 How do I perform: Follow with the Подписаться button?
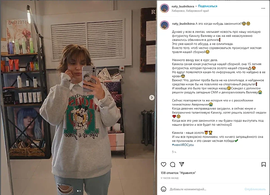207,6
